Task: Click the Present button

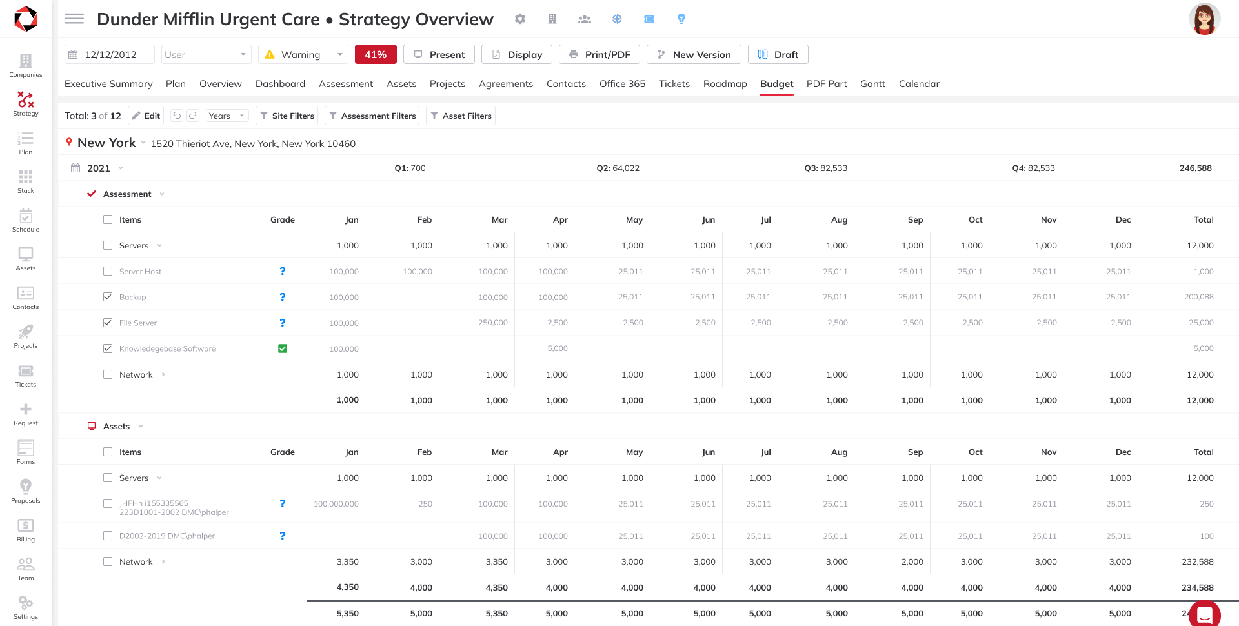Action: click(x=439, y=54)
